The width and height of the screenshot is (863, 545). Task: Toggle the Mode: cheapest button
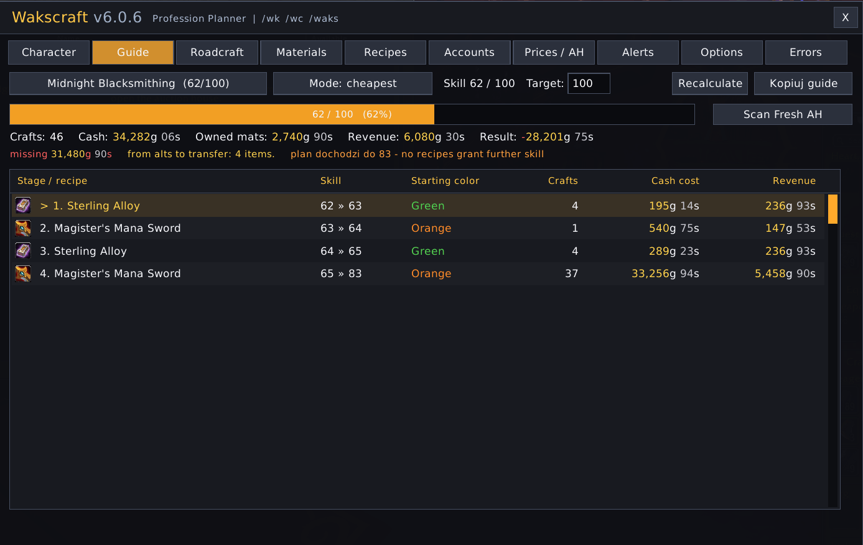tap(353, 83)
